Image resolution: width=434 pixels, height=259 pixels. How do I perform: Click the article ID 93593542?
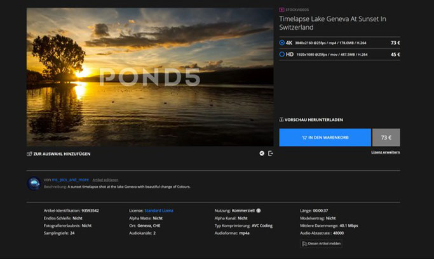click(x=90, y=211)
